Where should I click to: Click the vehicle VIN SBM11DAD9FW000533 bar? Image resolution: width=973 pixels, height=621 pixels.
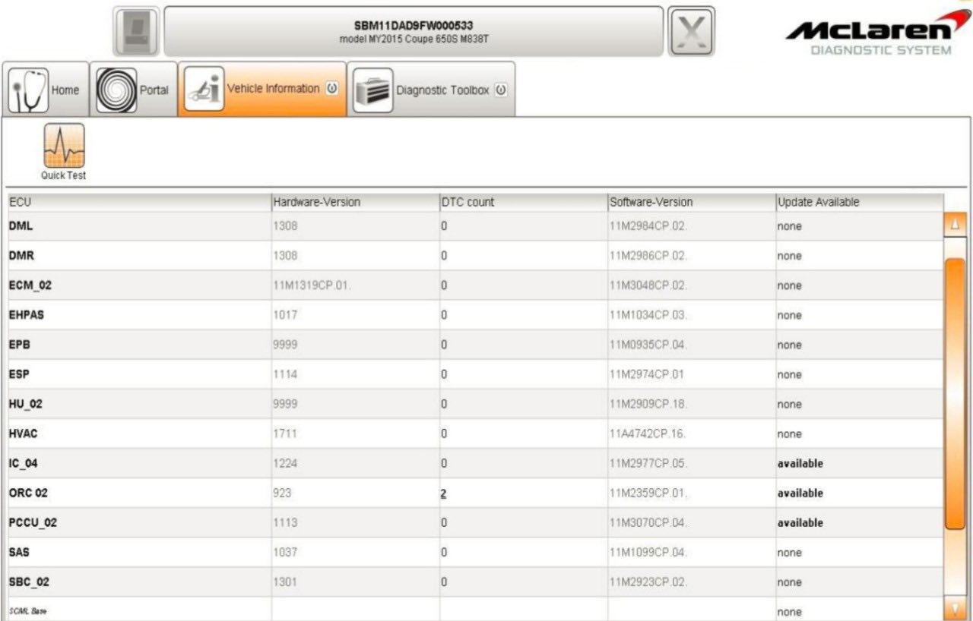click(x=414, y=32)
